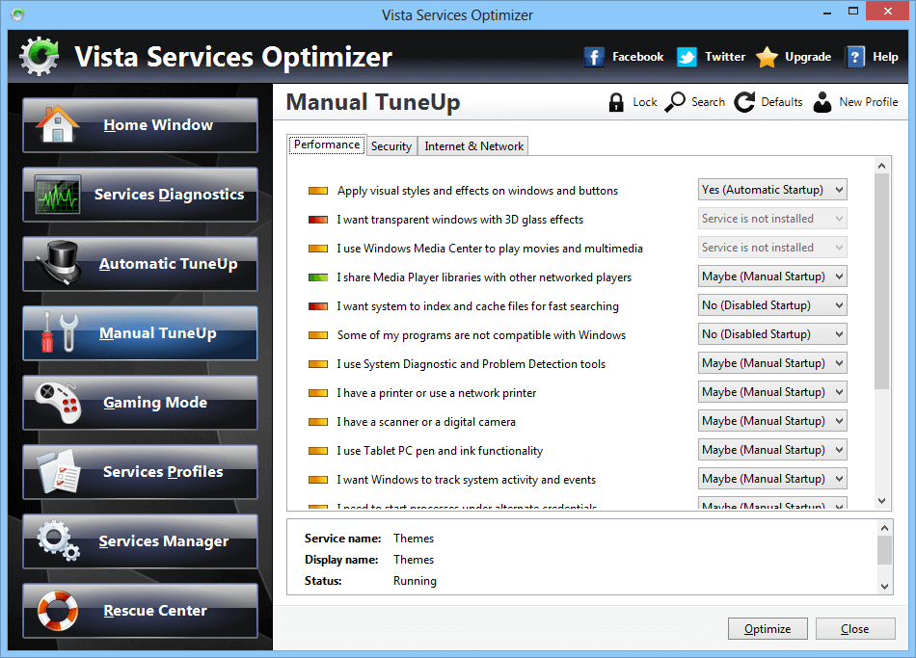
Task: Click the top hat Automatic TuneUp icon
Action: click(x=60, y=263)
